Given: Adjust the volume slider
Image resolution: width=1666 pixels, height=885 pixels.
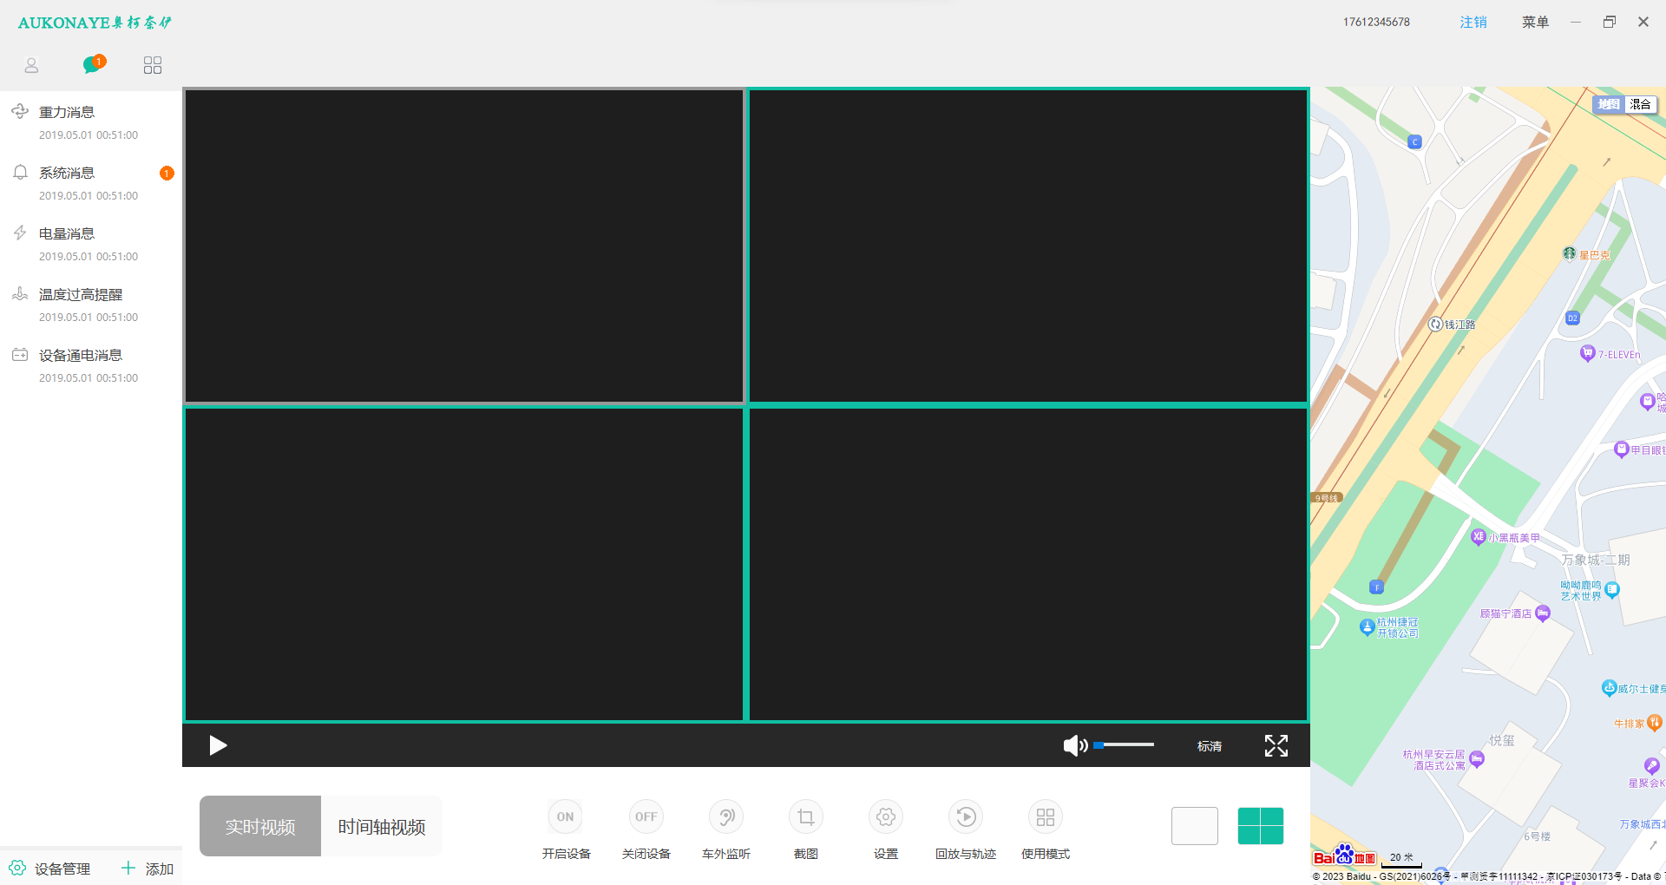Looking at the screenshot, I should [x=1124, y=744].
